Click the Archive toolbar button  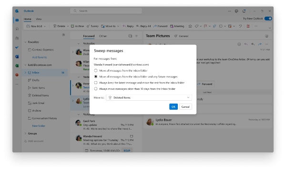[77, 26]
